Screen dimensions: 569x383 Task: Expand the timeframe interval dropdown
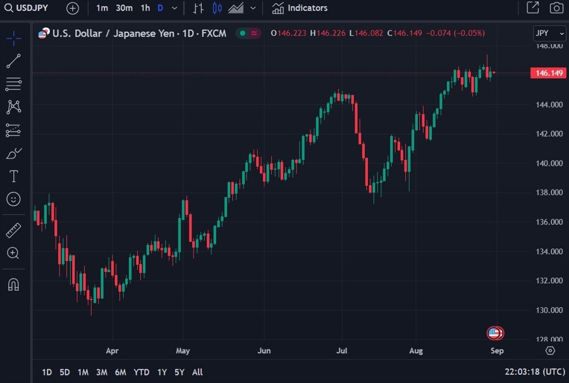tap(174, 8)
